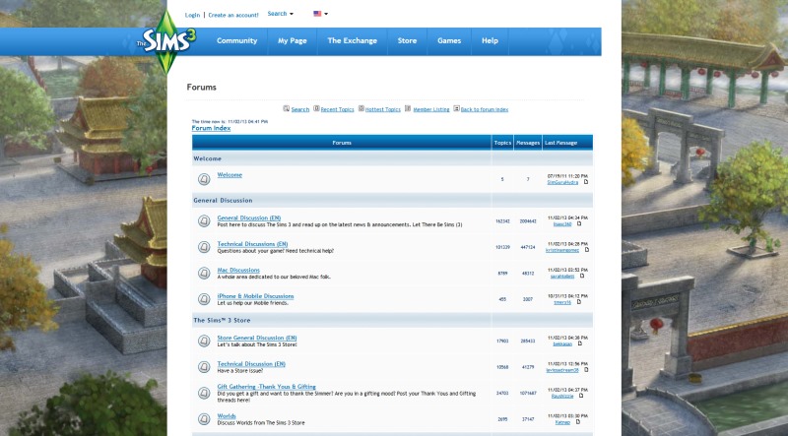The height and width of the screenshot is (436, 788).
Task: Open latest post icon in Mac Discussions row
Action: tap(582, 277)
